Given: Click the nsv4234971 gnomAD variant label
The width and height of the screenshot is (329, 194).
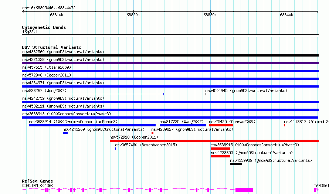Looking at the screenshot, I should [63, 83].
